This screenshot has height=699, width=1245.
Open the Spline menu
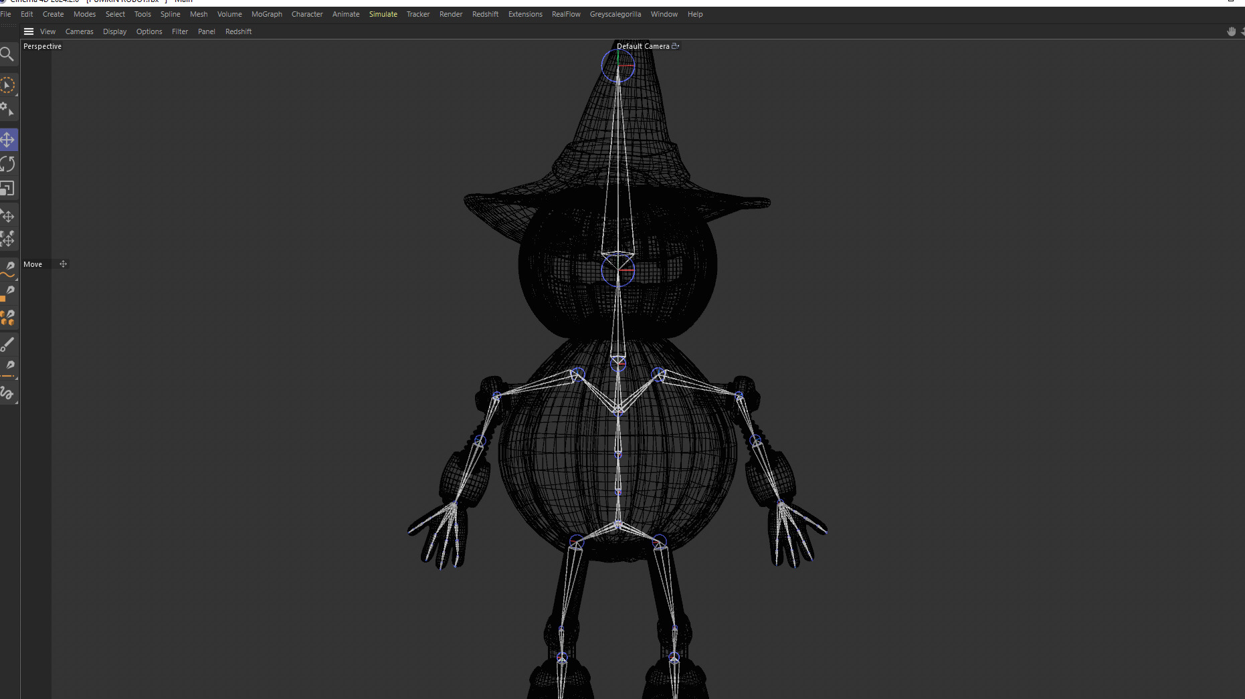pos(170,14)
